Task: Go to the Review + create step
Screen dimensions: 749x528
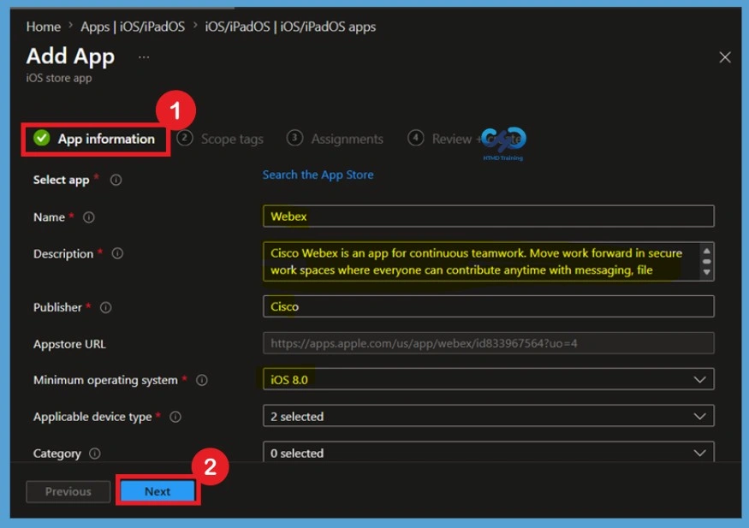Action: pos(466,139)
